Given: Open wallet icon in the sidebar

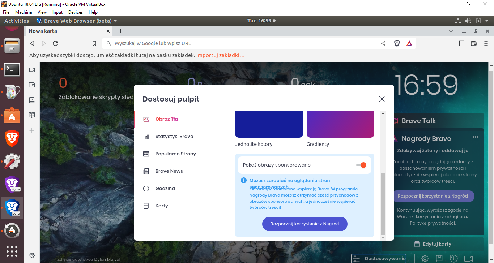Looking at the screenshot, I should coord(32,85).
